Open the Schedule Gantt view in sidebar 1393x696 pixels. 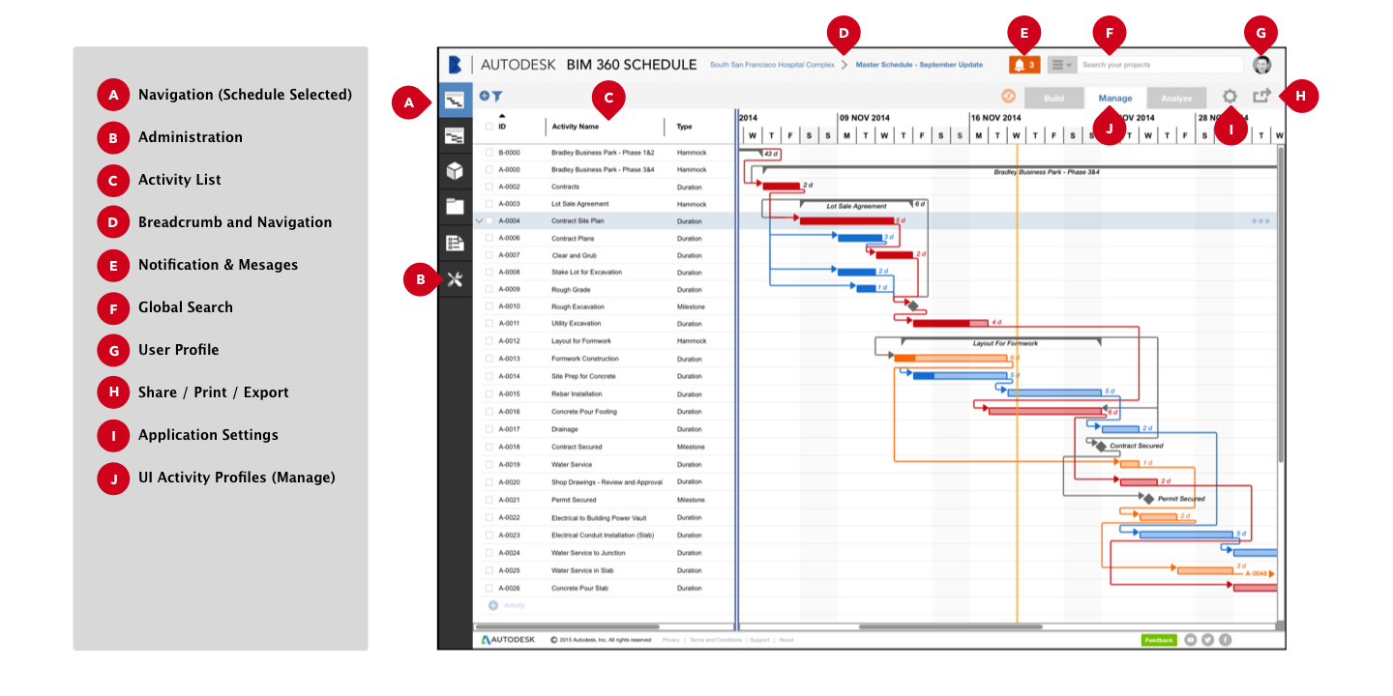coord(455,100)
